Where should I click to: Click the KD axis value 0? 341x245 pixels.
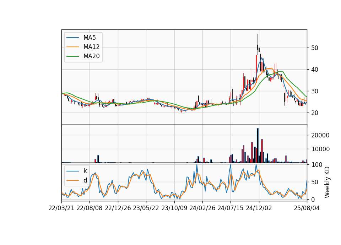(x=313, y=199)
